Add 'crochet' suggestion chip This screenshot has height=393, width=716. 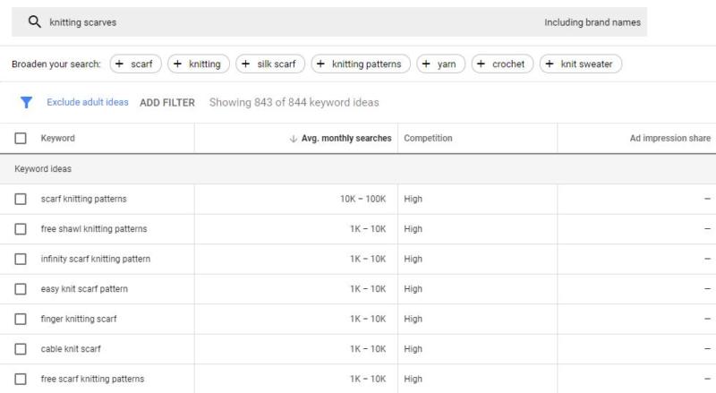pos(502,64)
